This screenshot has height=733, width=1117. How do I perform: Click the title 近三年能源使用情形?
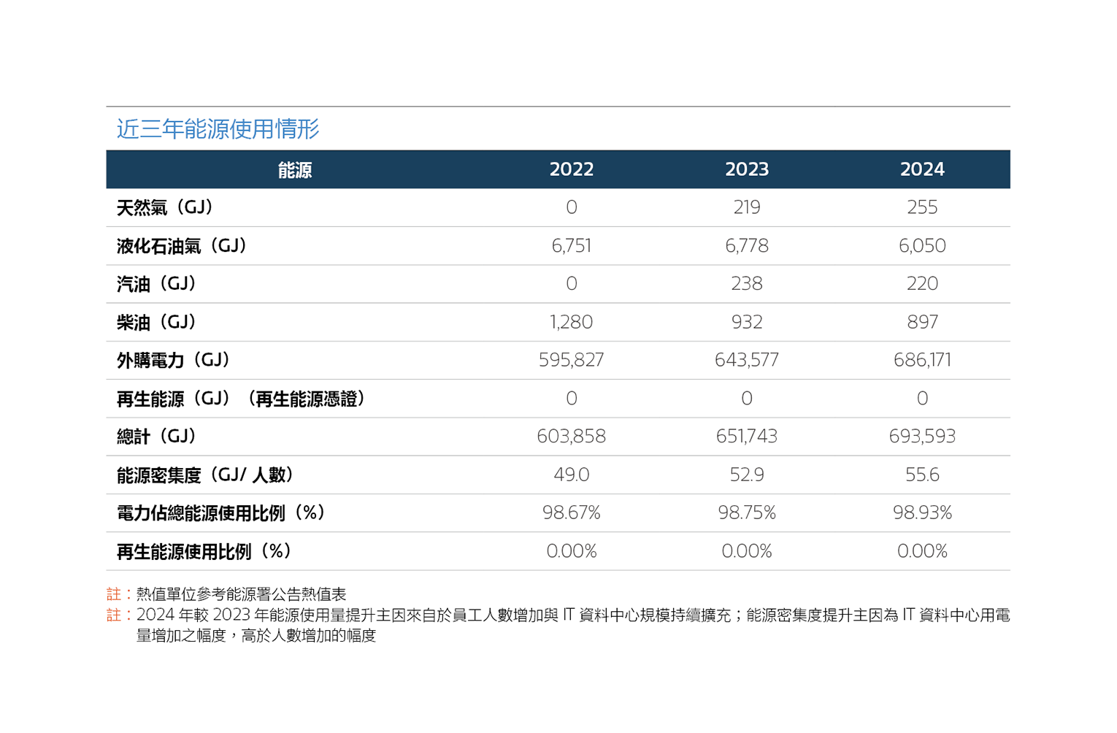(218, 129)
